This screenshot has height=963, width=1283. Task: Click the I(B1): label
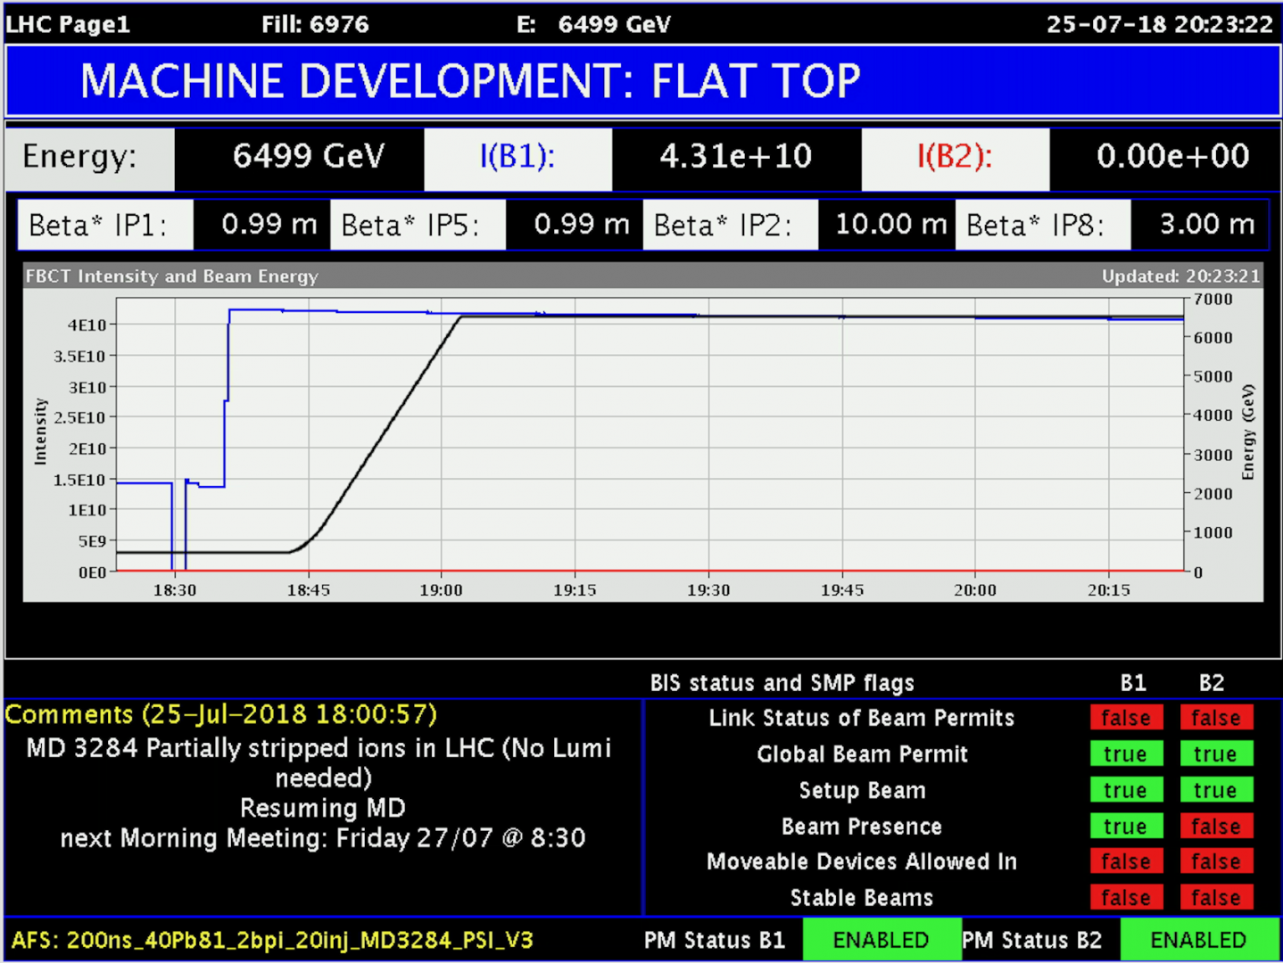(517, 159)
